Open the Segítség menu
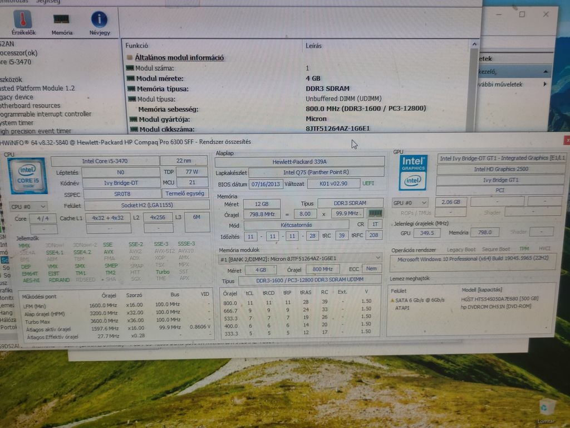Viewport: 570px width, 428px height. pos(48,2)
